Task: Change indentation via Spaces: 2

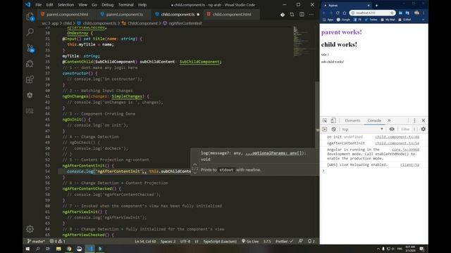Action: point(168,241)
